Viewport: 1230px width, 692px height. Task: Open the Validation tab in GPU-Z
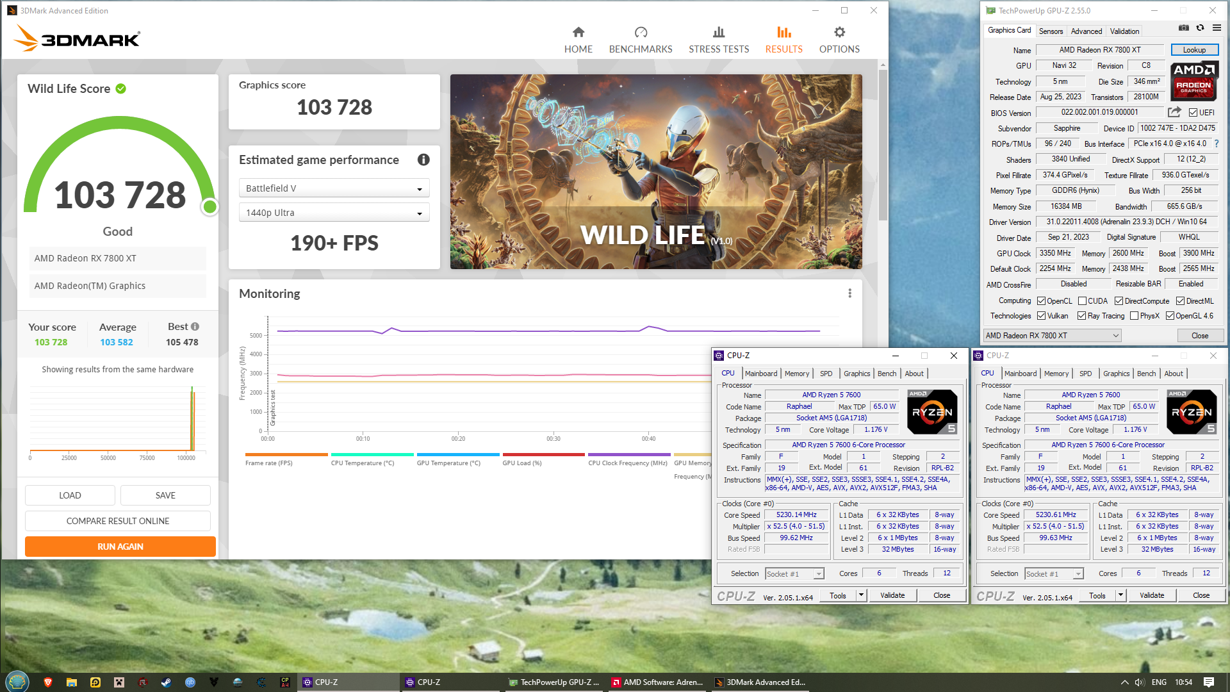click(x=1124, y=31)
